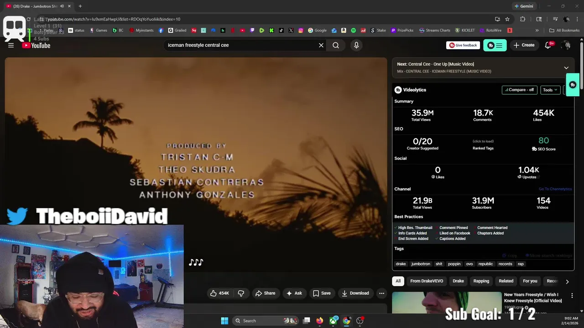The width and height of the screenshot is (584, 328).
Task: Select the Rapping filter chip
Action: 481,281
